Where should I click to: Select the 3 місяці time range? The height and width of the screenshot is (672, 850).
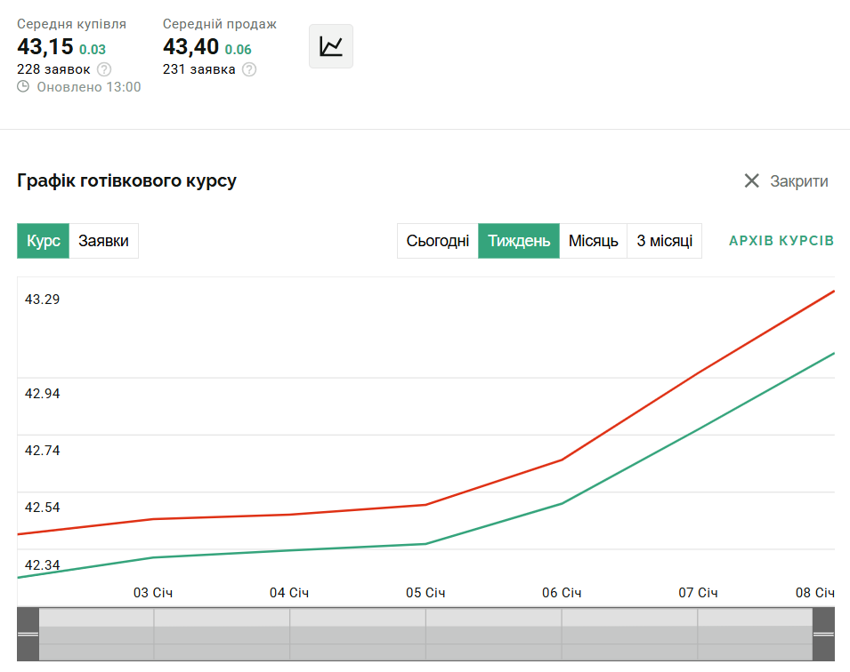(x=665, y=241)
